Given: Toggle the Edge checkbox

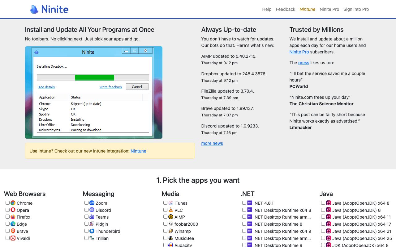Looking at the screenshot, I should (7, 224).
